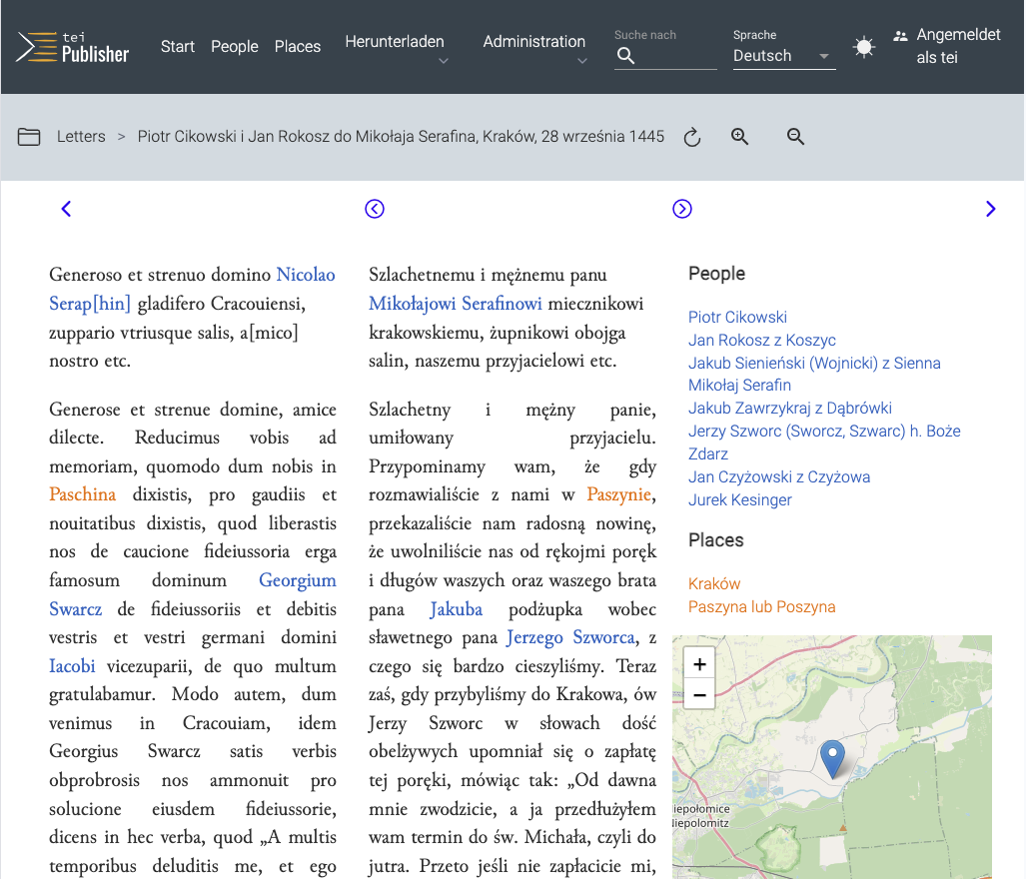This screenshot has width=1026, height=879.
Task: Click the circled left arrow icon
Action: tap(375, 209)
